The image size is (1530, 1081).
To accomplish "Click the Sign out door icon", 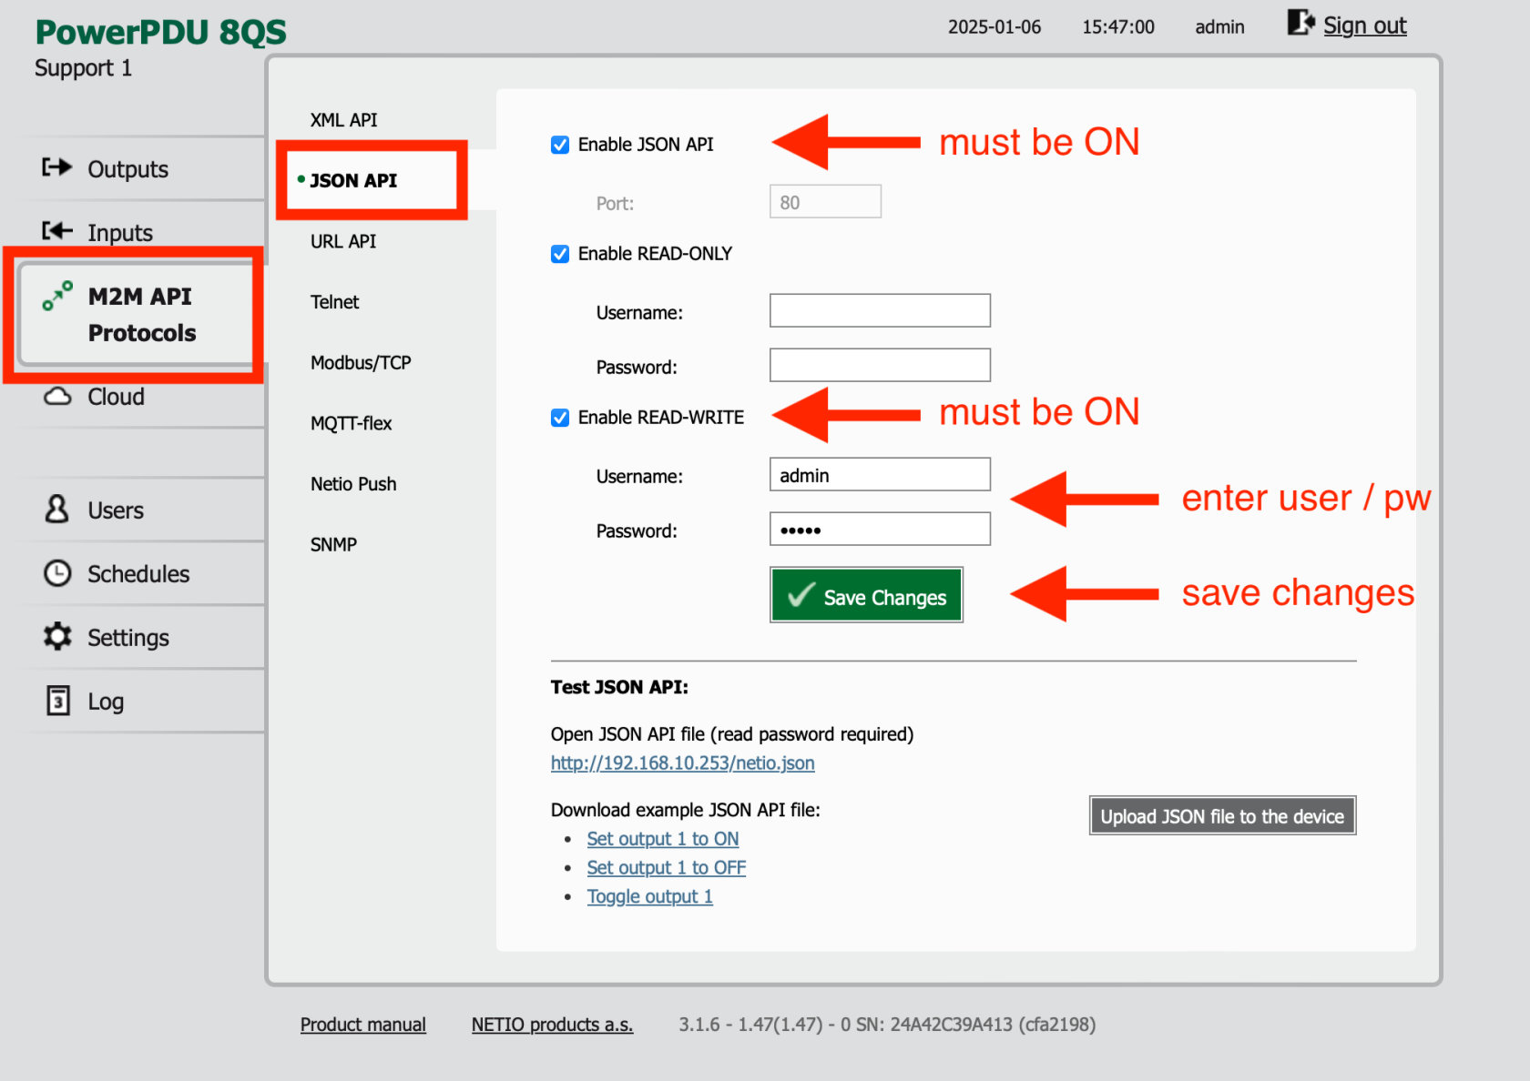I will click(1300, 23).
